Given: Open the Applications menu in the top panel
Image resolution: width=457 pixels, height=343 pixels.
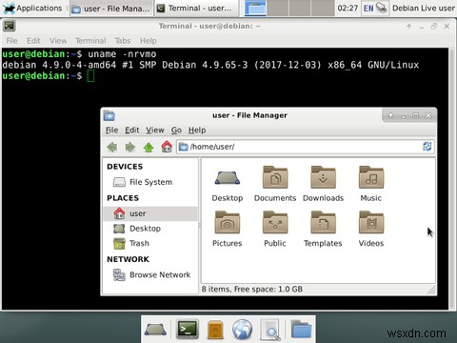Looking at the screenshot, I should click(x=32, y=8).
